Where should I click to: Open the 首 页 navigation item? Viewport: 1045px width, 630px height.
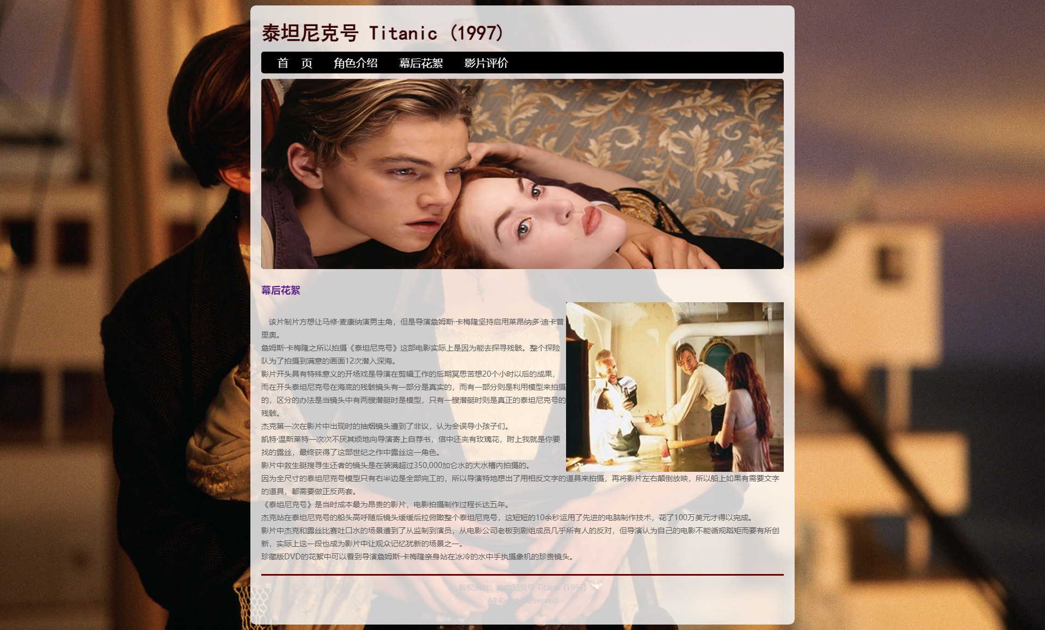click(294, 63)
